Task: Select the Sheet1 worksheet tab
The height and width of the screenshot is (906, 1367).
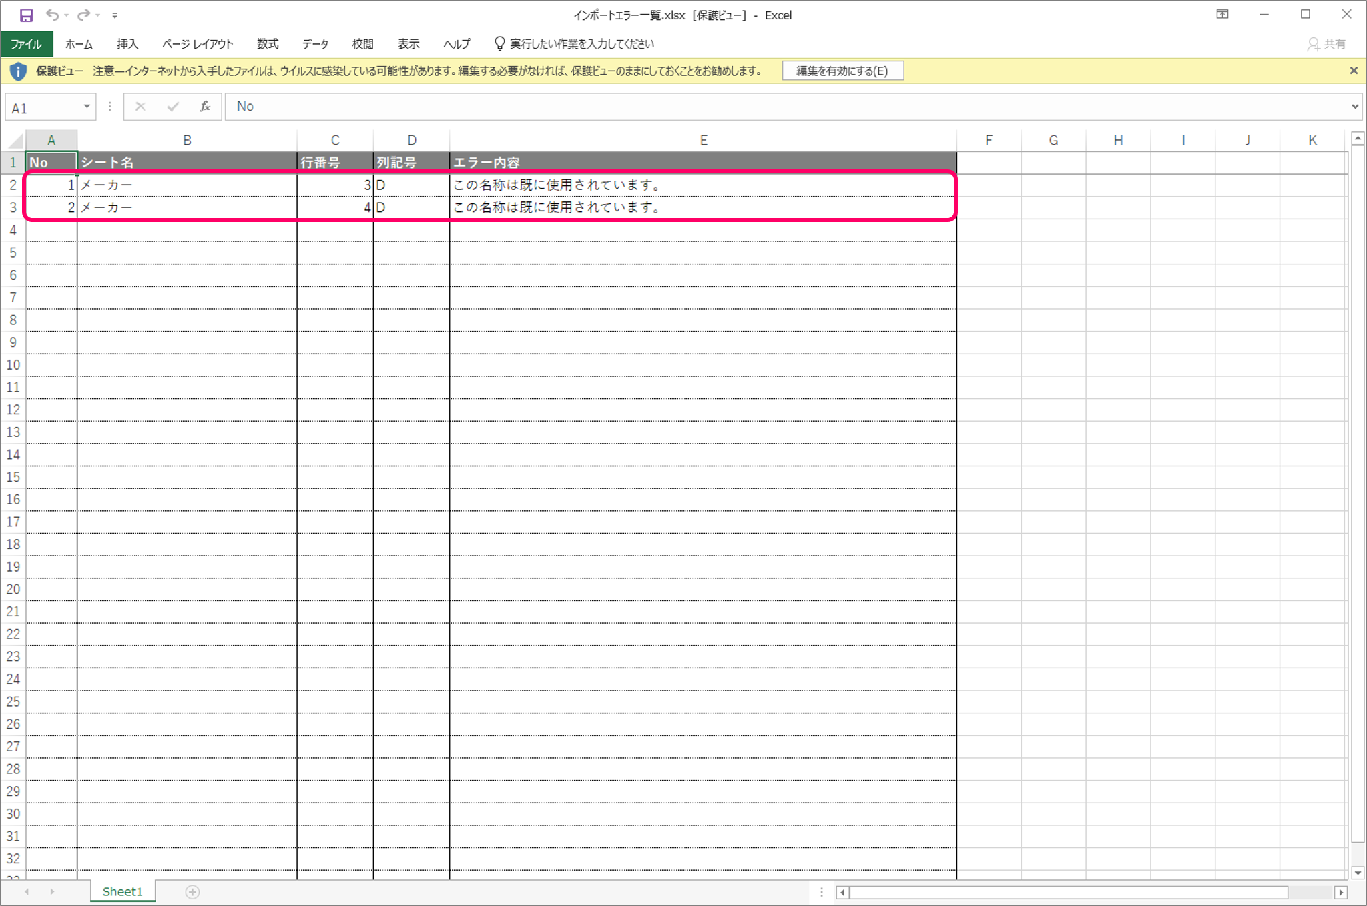Action: [x=122, y=891]
